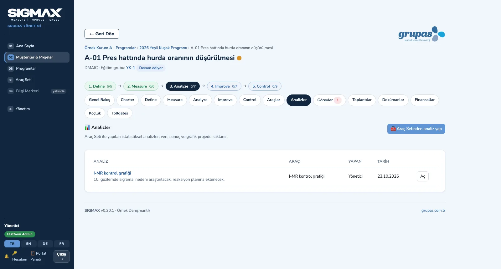The width and height of the screenshot is (501, 269).
Task: Switch language to TR
Action: [x=12, y=244]
